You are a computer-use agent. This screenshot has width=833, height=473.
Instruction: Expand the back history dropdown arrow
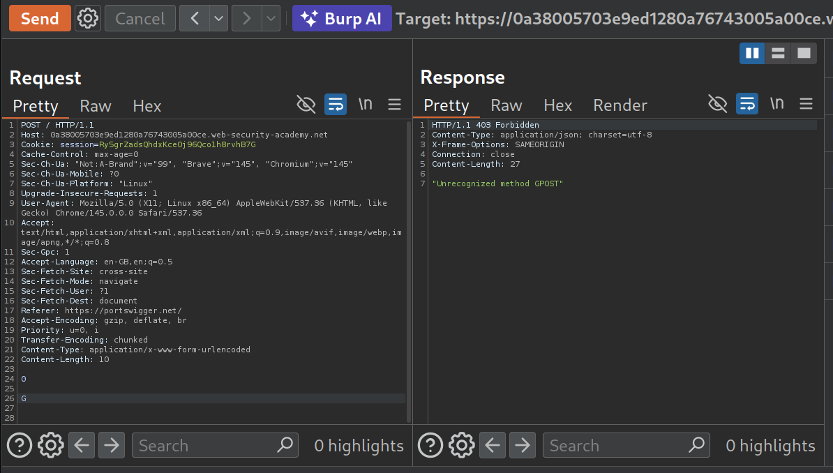click(x=219, y=18)
